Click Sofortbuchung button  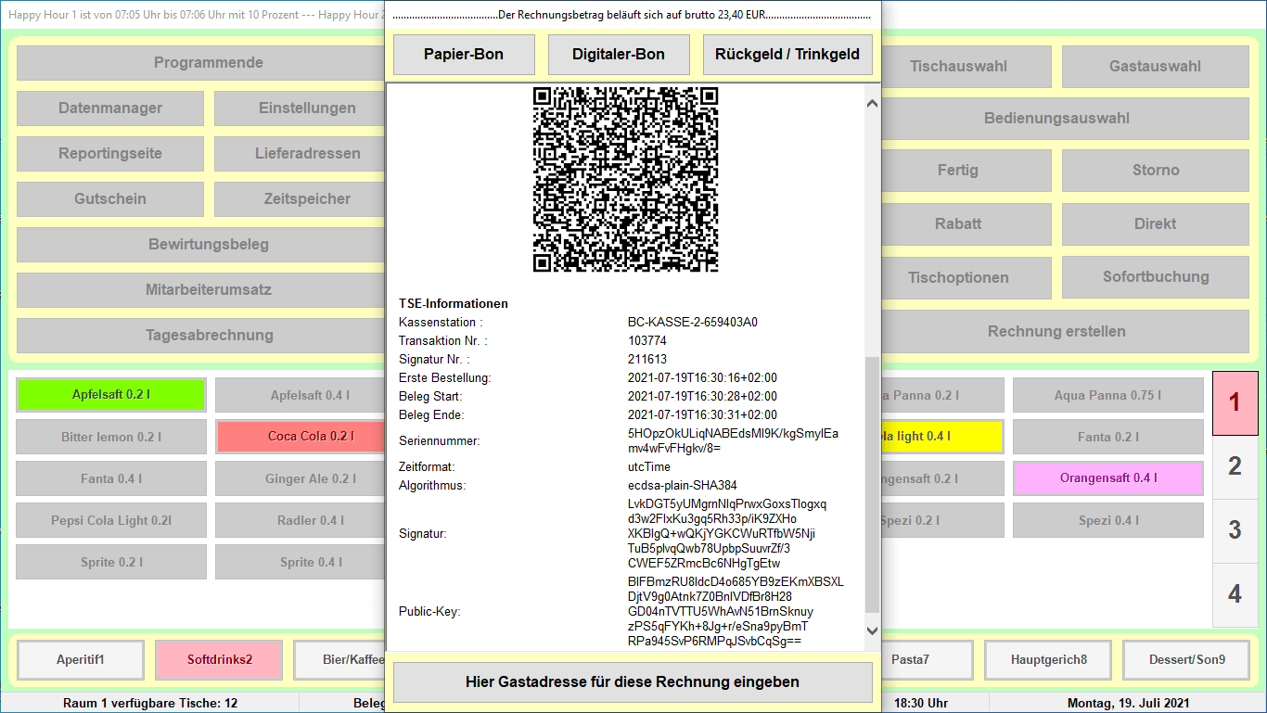tap(1156, 277)
